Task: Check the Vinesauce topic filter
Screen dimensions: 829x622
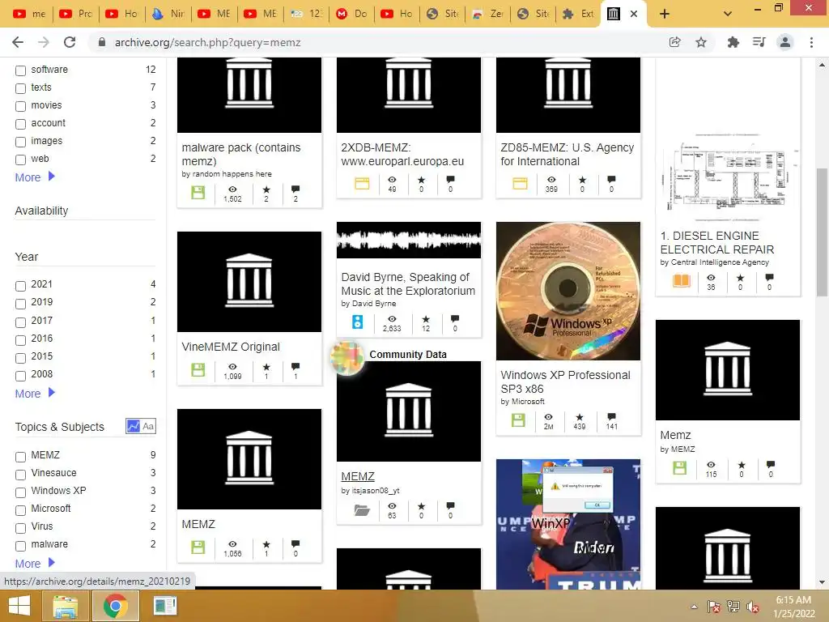Action: click(x=20, y=475)
